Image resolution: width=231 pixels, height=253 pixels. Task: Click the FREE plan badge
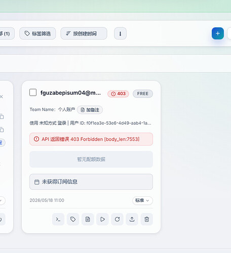[x=143, y=94]
